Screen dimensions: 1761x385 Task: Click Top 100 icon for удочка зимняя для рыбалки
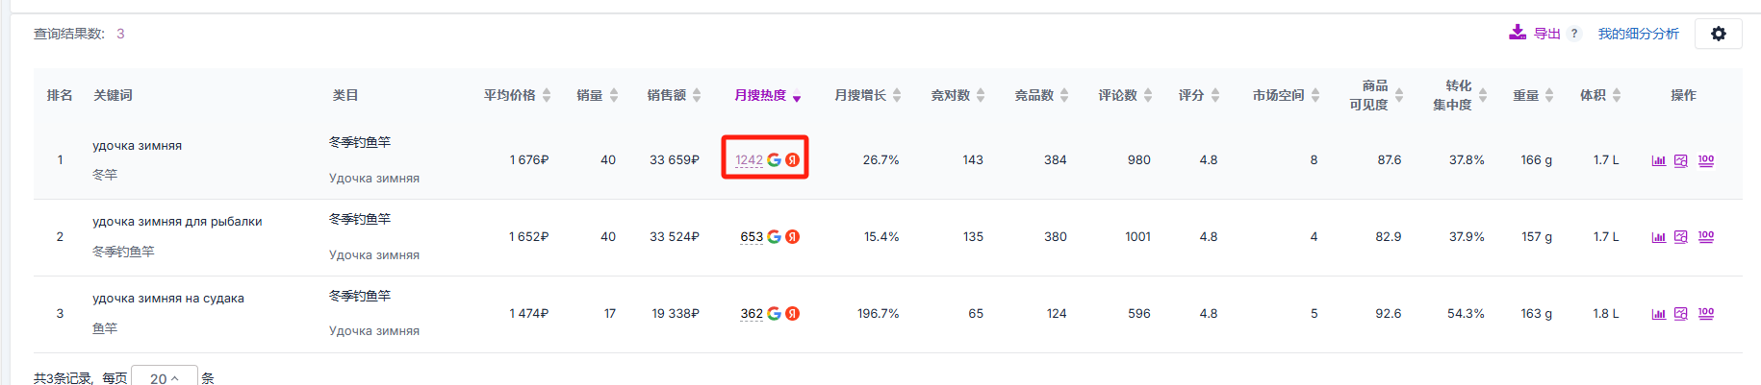[1706, 237]
